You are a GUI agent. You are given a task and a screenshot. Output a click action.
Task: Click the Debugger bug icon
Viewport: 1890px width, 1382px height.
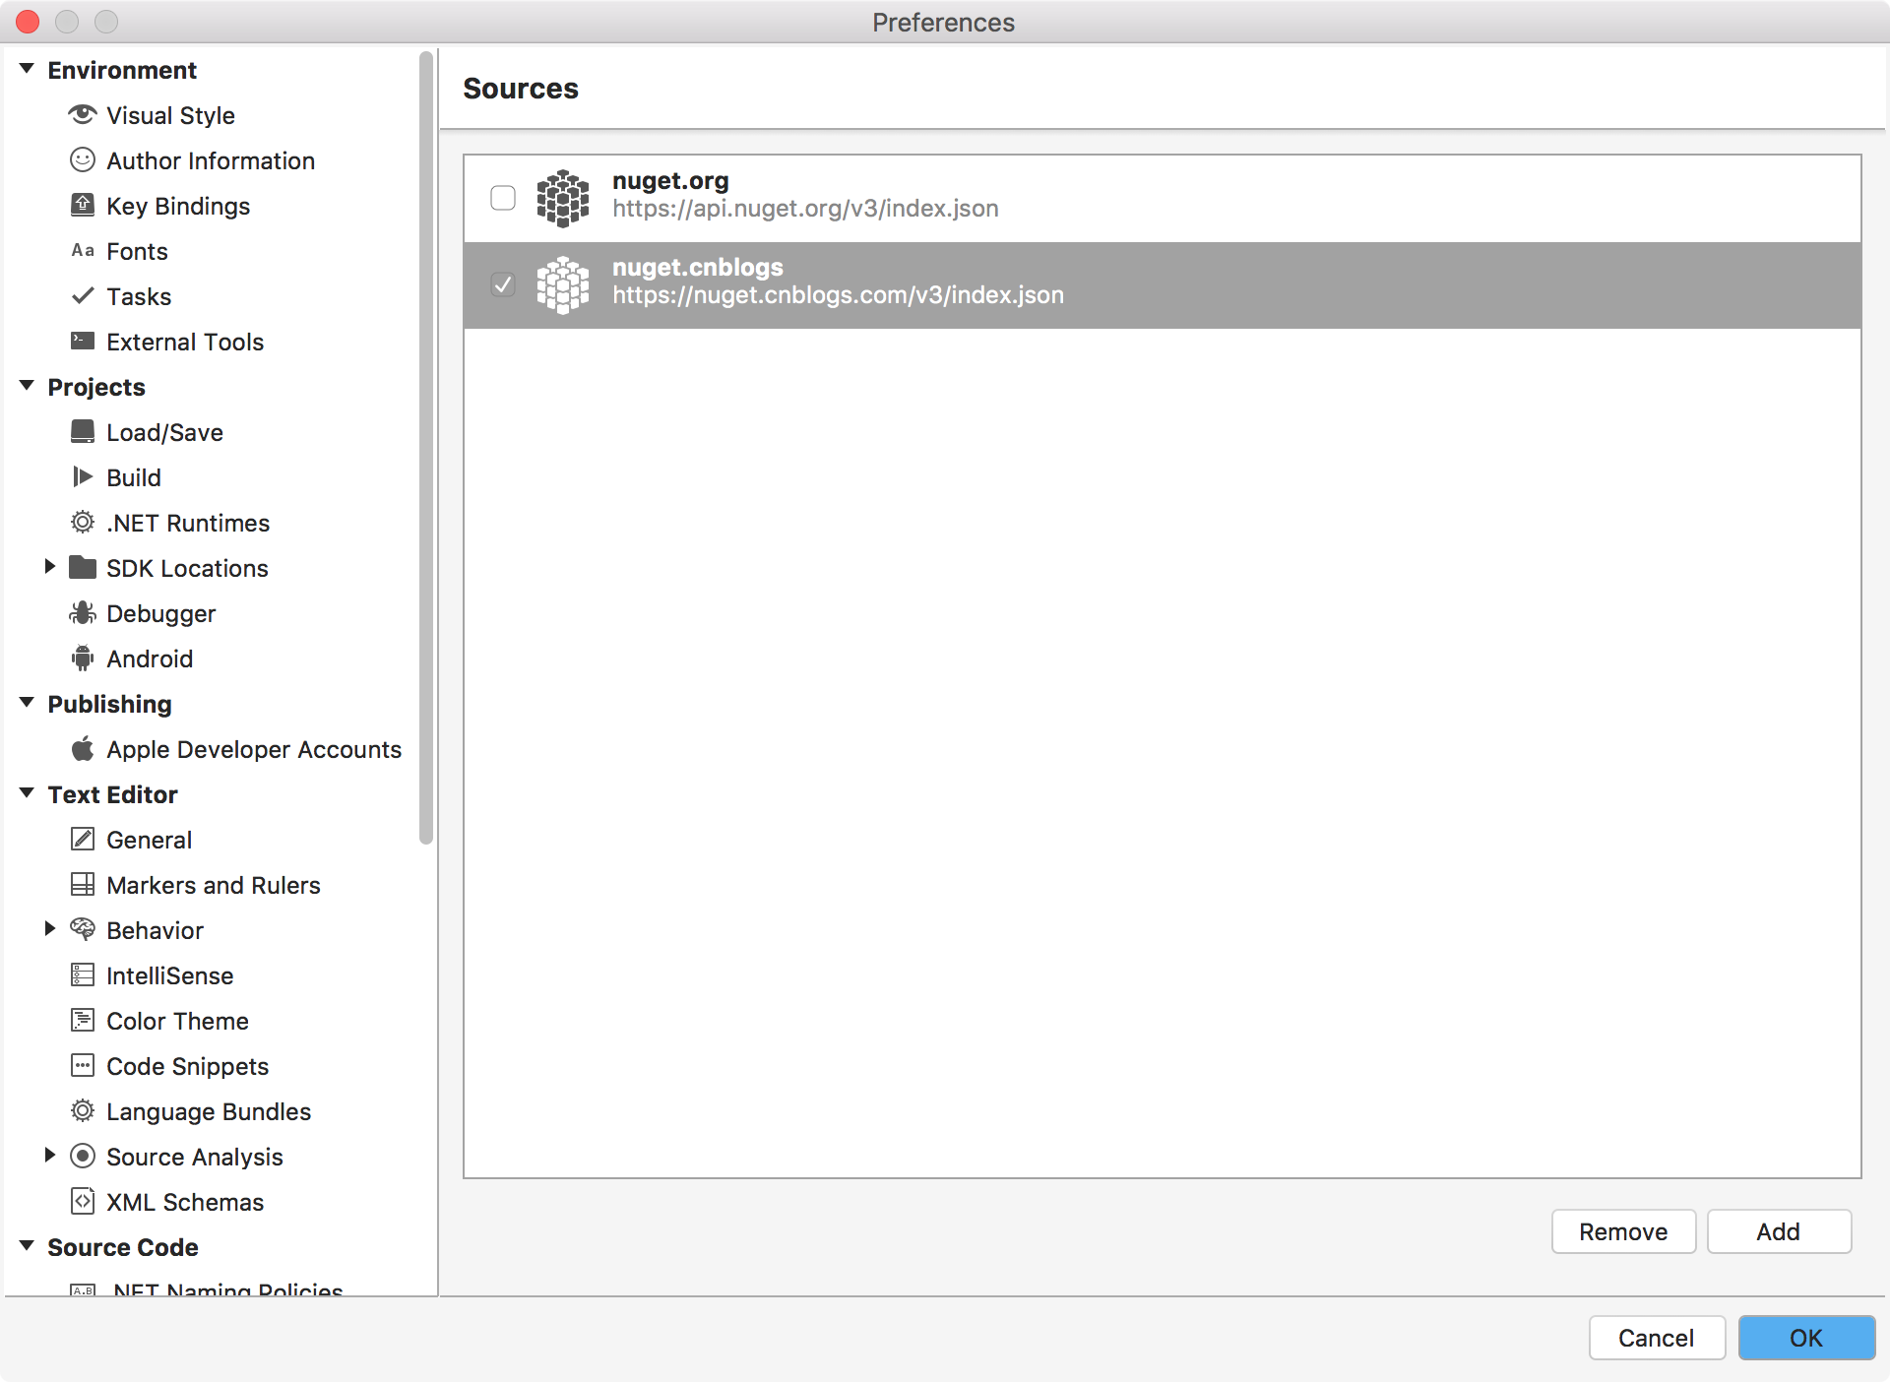83,613
